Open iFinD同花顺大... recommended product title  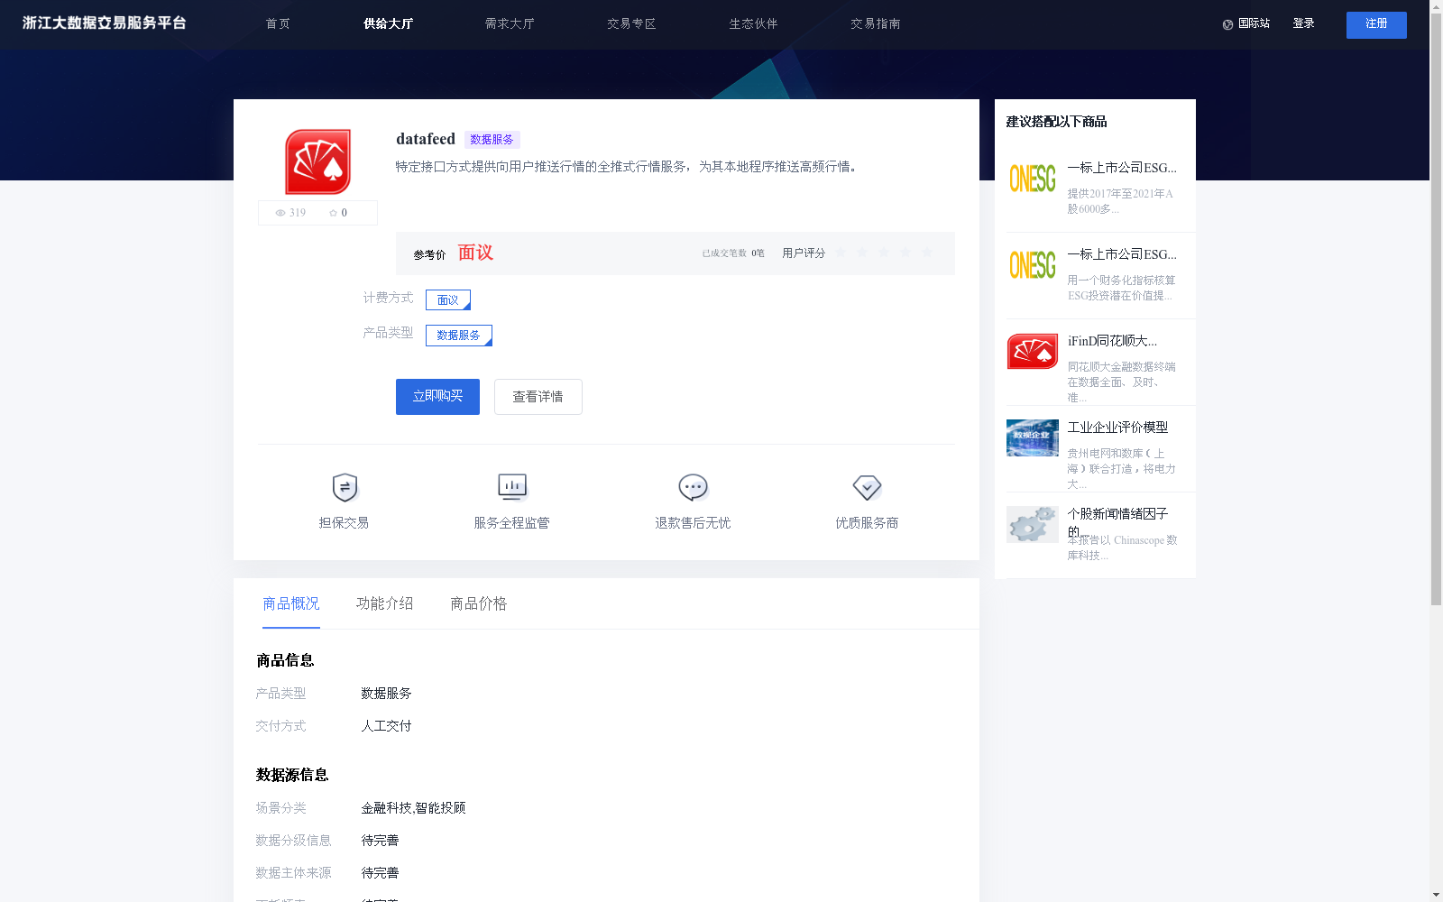(x=1112, y=341)
